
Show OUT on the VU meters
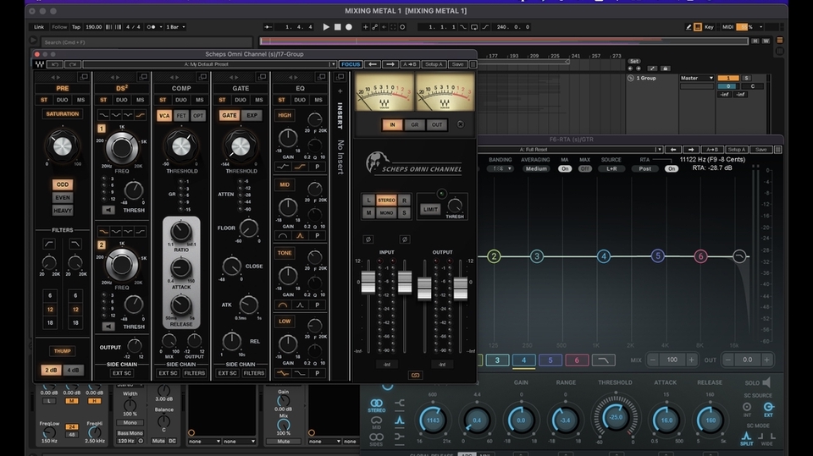437,125
